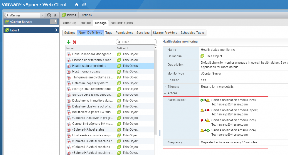
Task: Select vCenter Servers in the navigator
Action: 31,22
